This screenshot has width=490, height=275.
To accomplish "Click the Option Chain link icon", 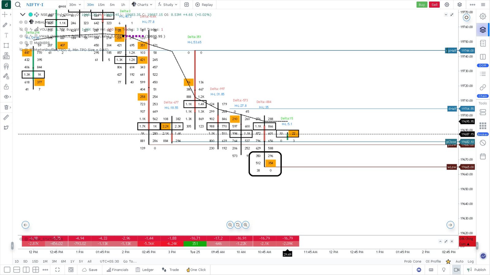I will [x=483, y=87].
